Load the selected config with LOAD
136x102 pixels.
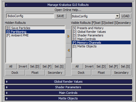click(126, 16)
